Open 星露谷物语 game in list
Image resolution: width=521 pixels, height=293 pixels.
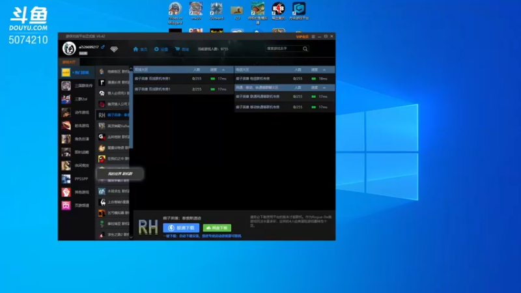(113, 148)
